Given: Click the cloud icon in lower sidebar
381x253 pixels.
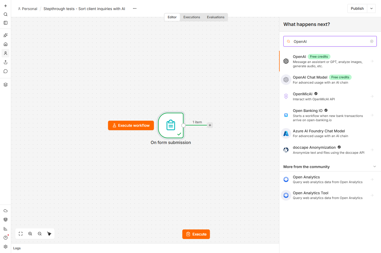Looking at the screenshot, I should tap(6, 211).
